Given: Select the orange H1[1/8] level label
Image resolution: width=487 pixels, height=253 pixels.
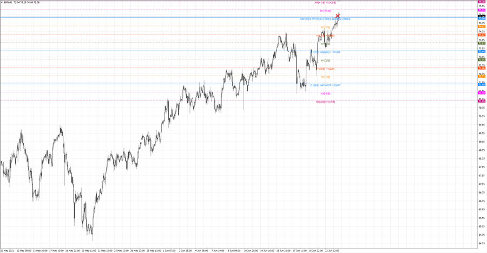Looking at the screenshot, I should [325, 77].
